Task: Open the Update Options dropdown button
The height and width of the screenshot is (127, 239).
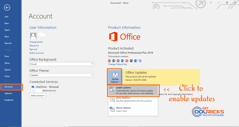Action: point(115,77)
